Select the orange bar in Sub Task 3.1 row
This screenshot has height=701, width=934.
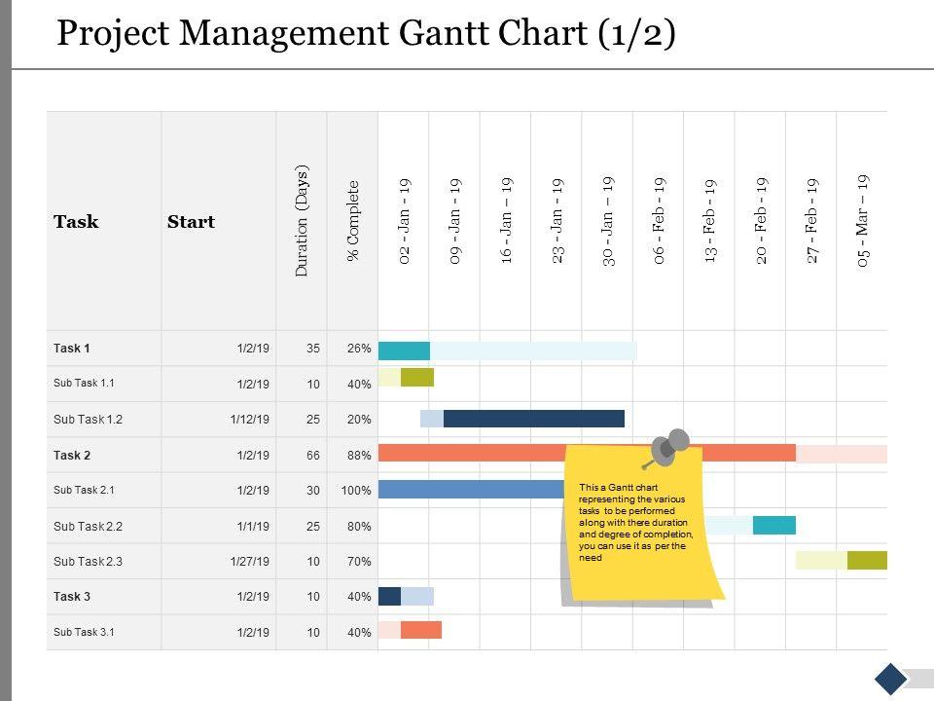(x=421, y=630)
